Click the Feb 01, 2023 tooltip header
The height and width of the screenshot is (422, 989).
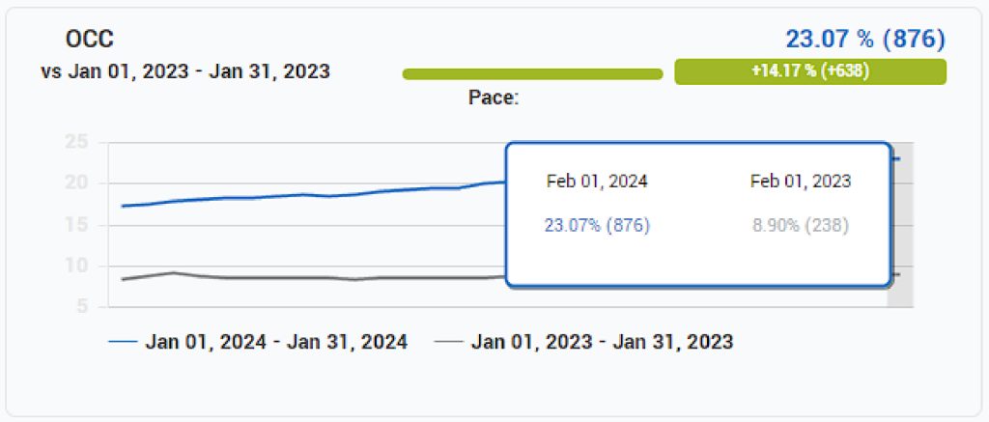coord(801,182)
